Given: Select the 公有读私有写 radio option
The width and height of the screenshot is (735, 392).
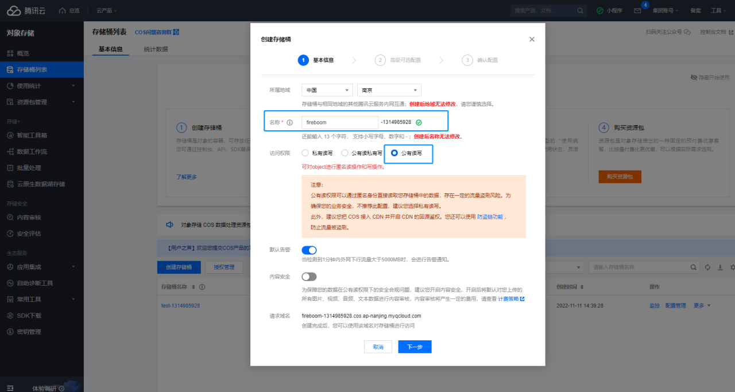Looking at the screenshot, I should [x=345, y=153].
